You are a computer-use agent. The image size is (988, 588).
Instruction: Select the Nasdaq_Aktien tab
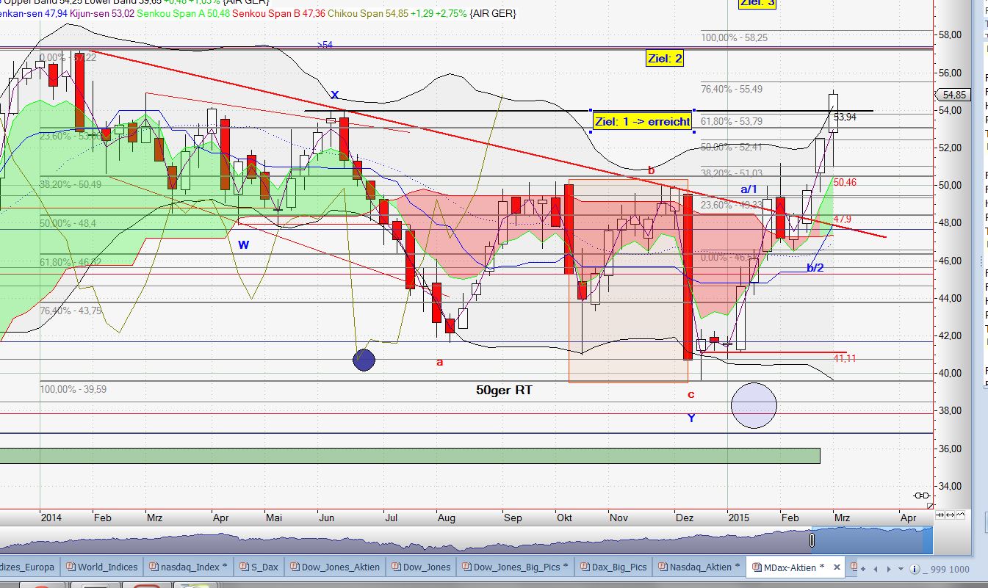coord(696,567)
